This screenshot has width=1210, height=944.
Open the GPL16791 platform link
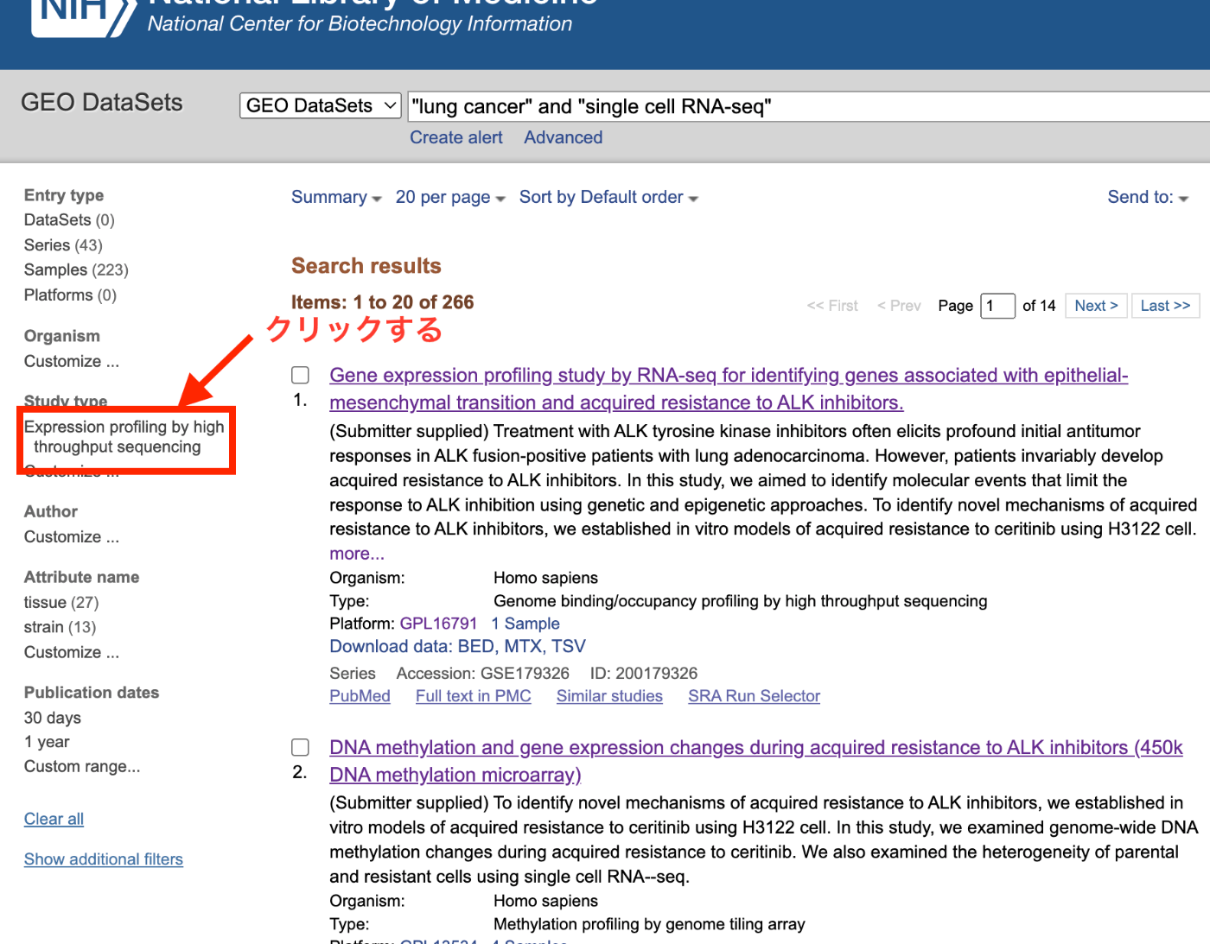(x=438, y=624)
